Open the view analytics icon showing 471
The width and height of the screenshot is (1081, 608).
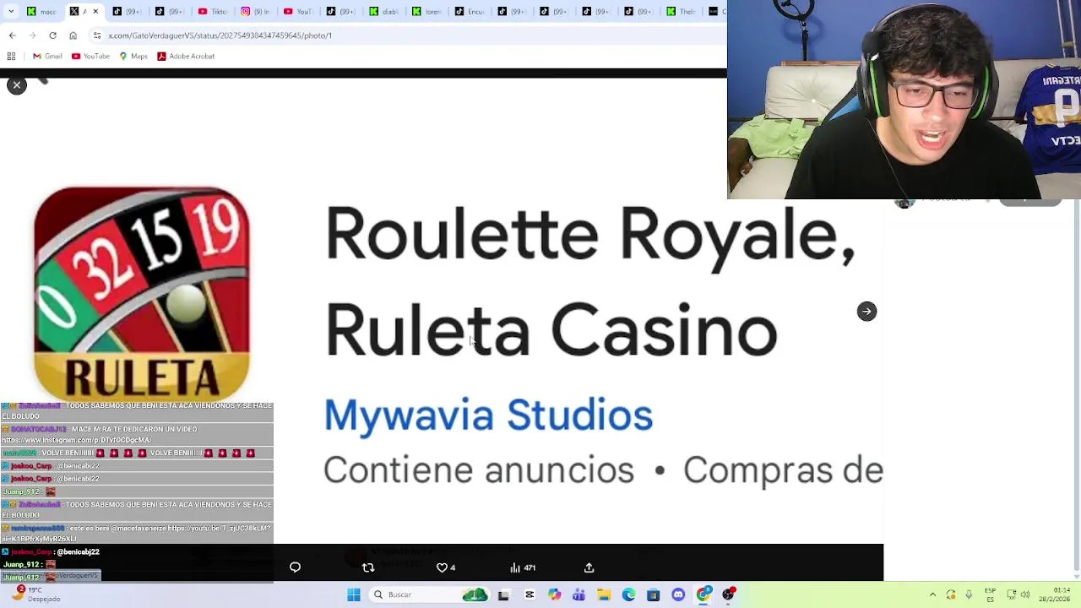coord(523,567)
